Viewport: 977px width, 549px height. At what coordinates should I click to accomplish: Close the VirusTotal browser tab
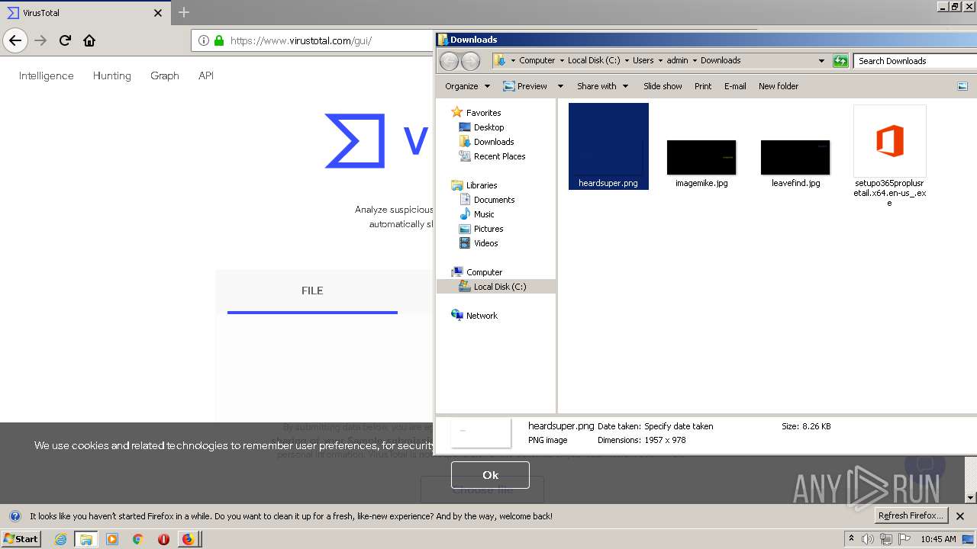pyautogui.click(x=158, y=13)
